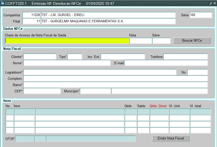Select first row Qtde. Devol cell
The width and height of the screenshot is (217, 147).
click(159, 112)
